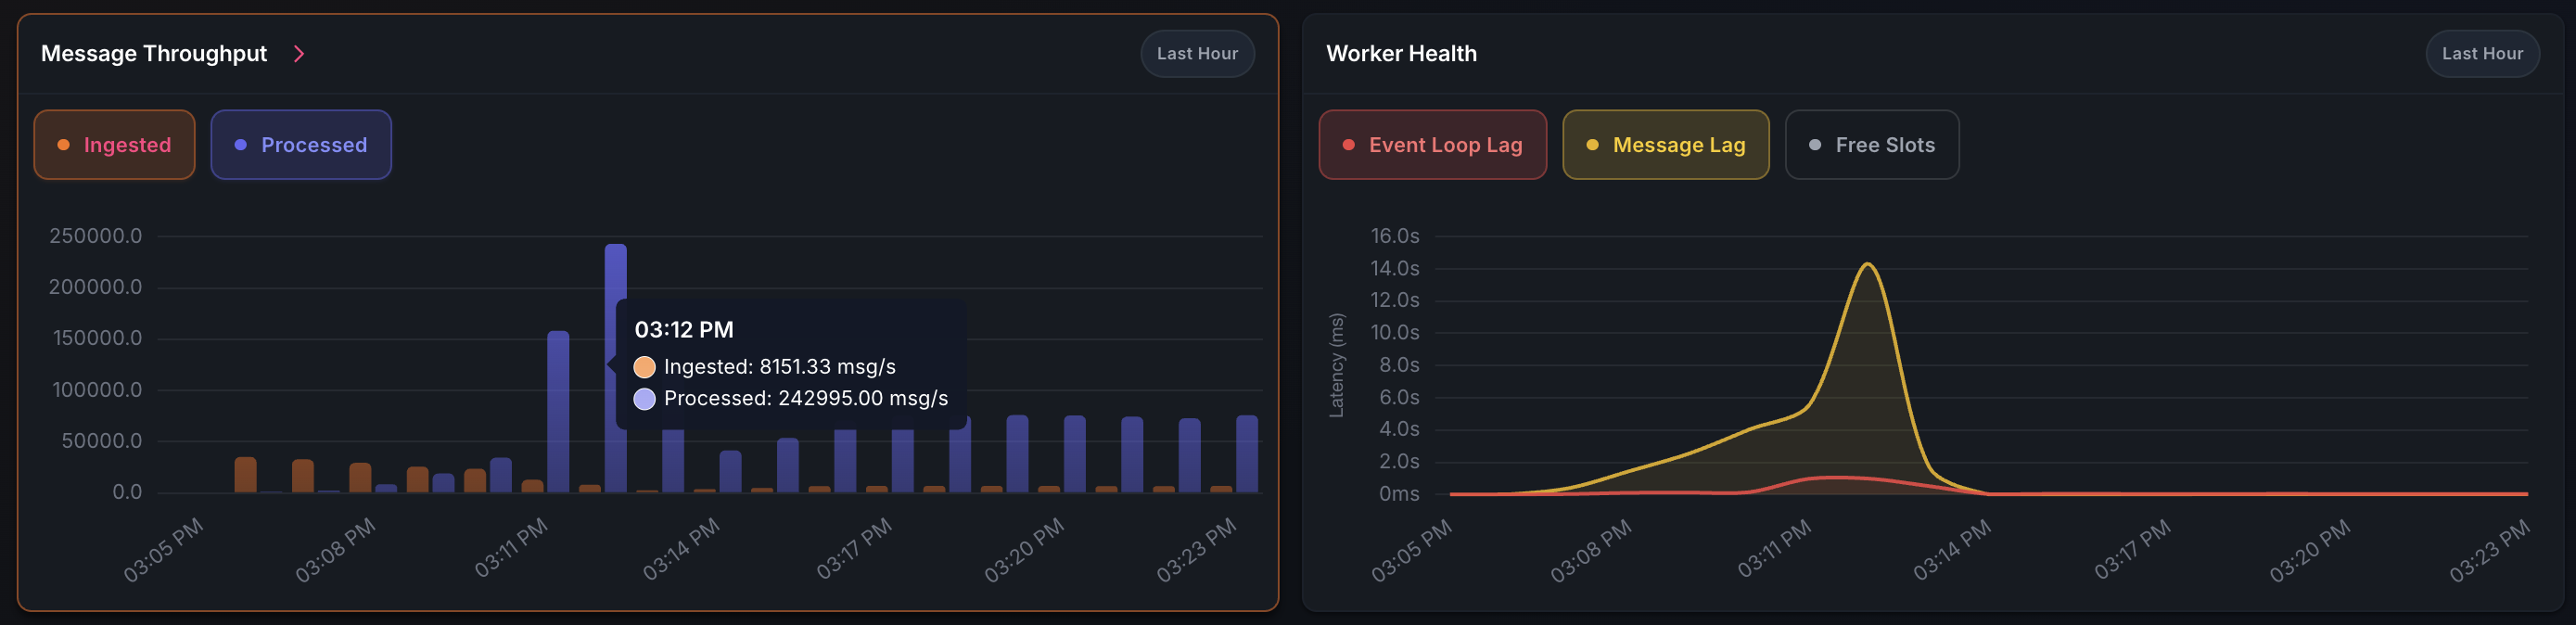Click the purple Processed circle in the tooltip
The height and width of the screenshot is (625, 2576).
coord(645,399)
